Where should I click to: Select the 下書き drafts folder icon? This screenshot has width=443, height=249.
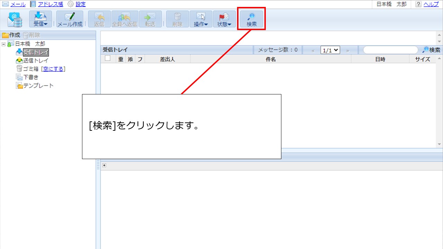[20, 77]
